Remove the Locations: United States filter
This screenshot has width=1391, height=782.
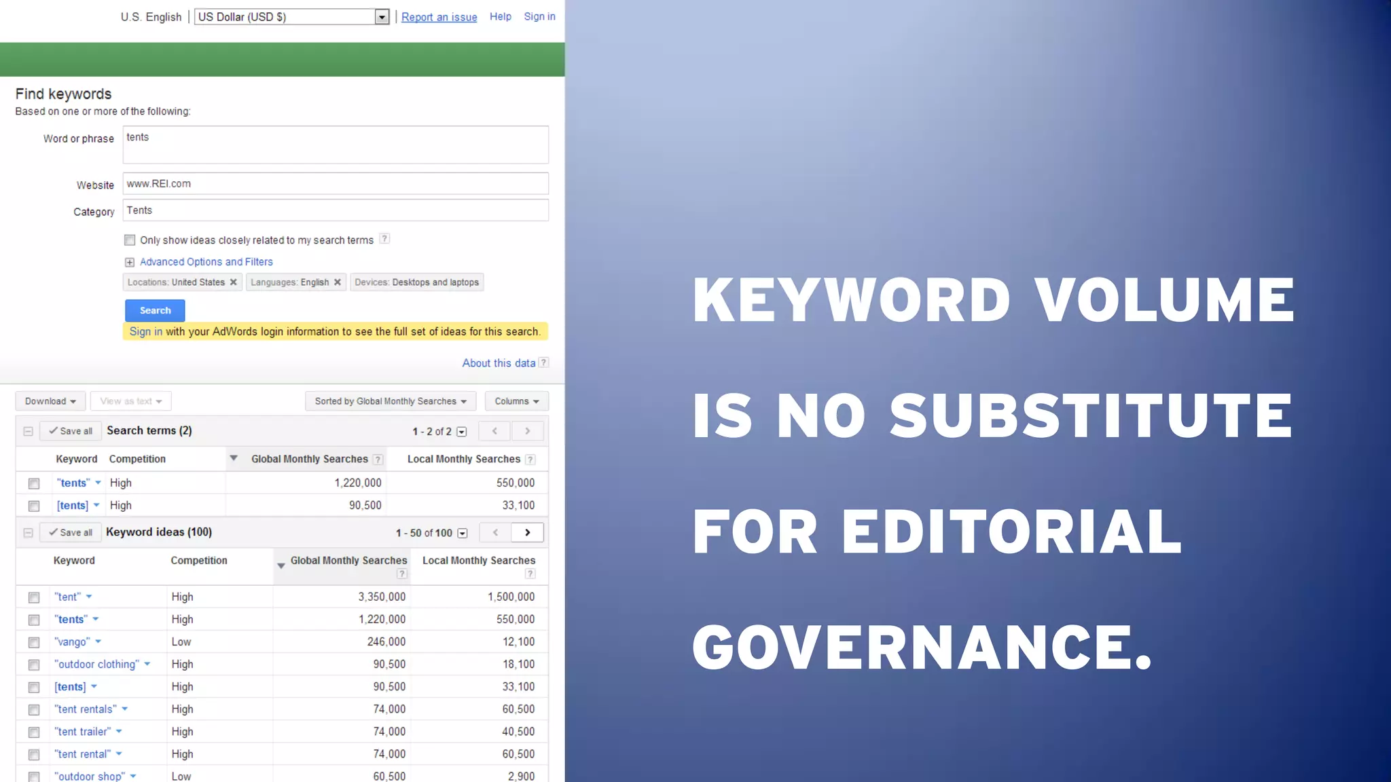coord(233,282)
